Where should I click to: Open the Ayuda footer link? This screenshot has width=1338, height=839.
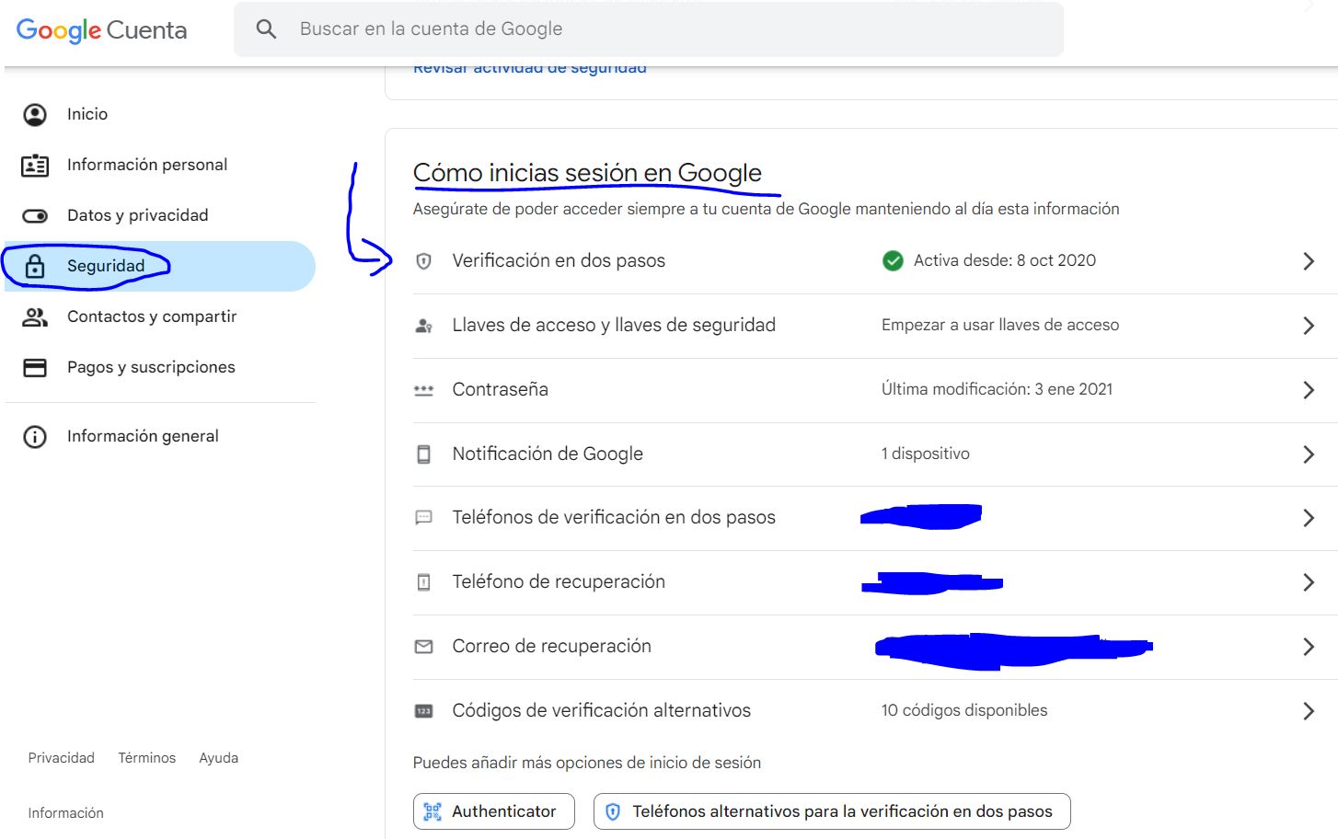(x=219, y=758)
